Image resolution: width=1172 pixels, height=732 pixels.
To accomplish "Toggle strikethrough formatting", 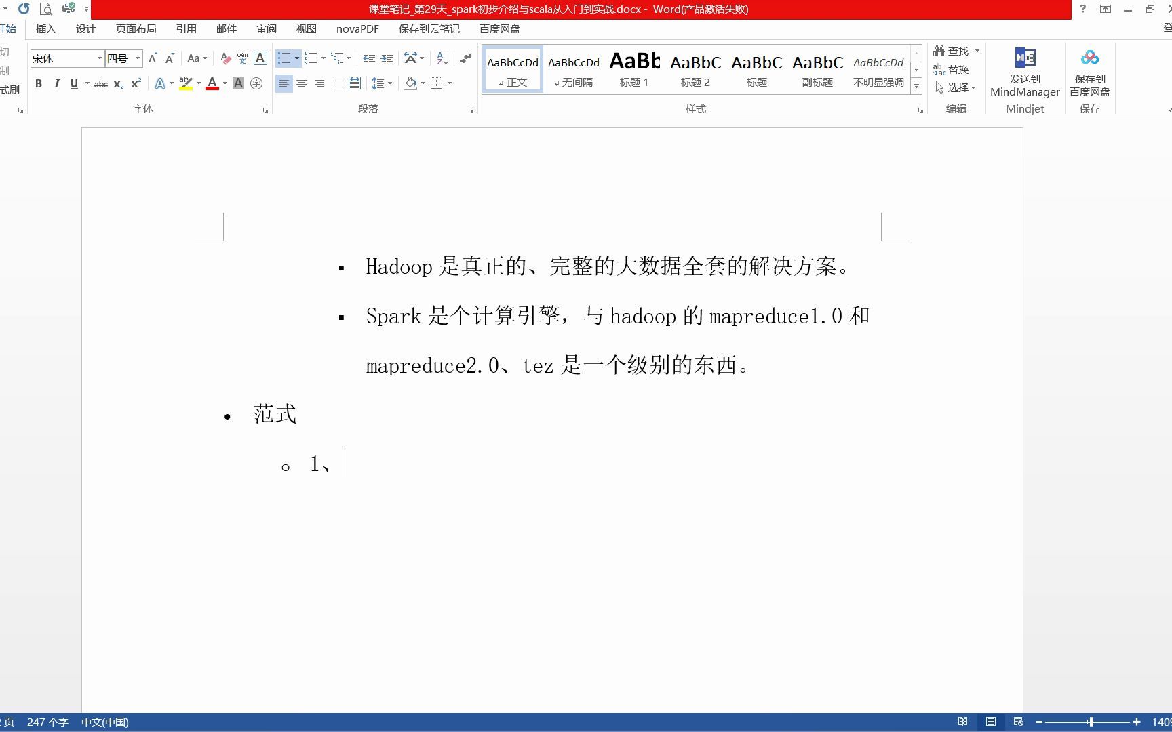I will click(x=101, y=83).
